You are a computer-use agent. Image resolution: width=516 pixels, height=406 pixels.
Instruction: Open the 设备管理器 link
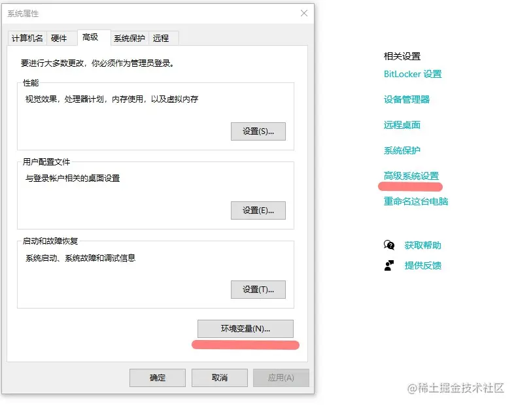[x=407, y=99]
